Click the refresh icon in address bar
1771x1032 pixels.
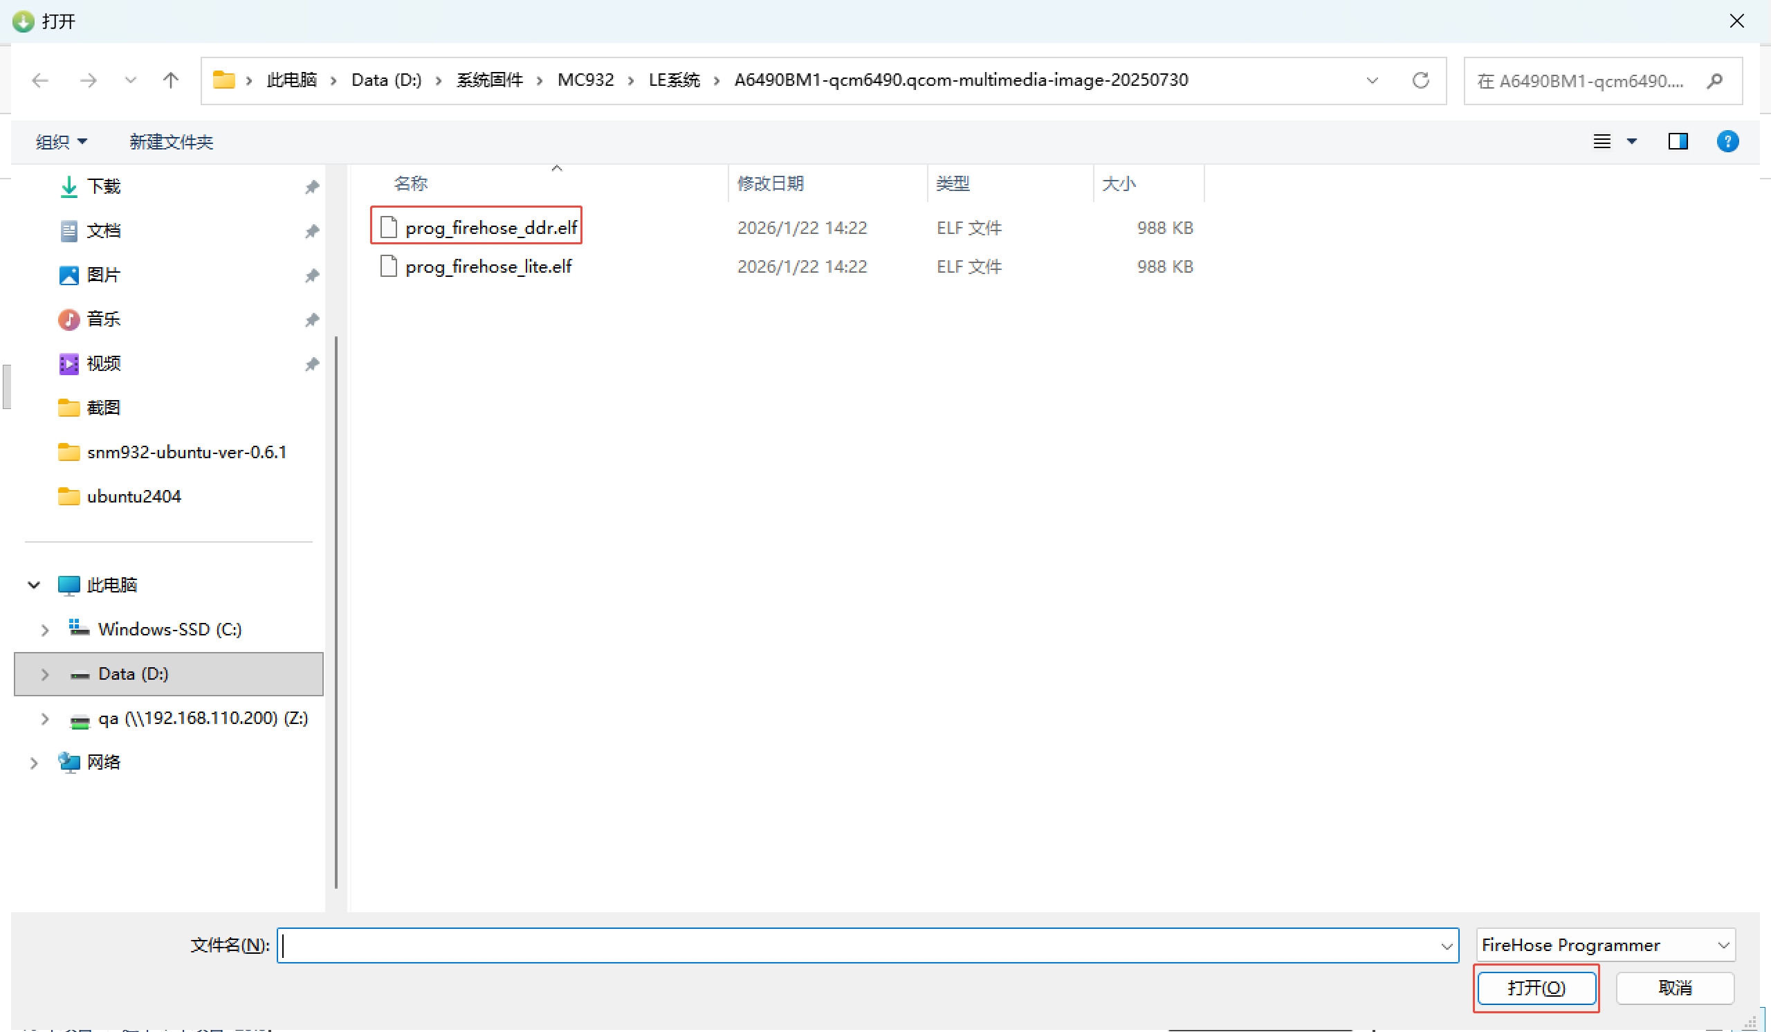coord(1420,81)
